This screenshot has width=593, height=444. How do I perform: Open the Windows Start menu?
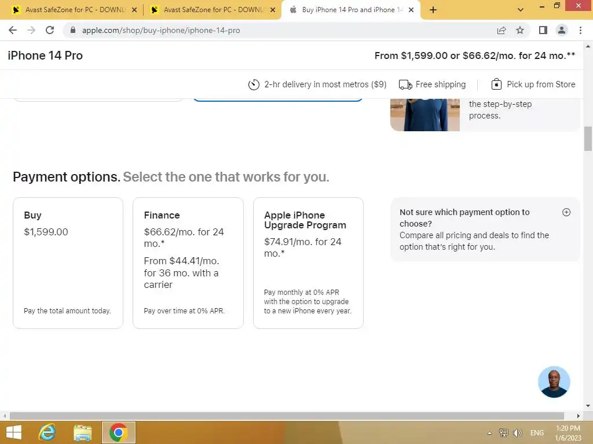(x=14, y=432)
